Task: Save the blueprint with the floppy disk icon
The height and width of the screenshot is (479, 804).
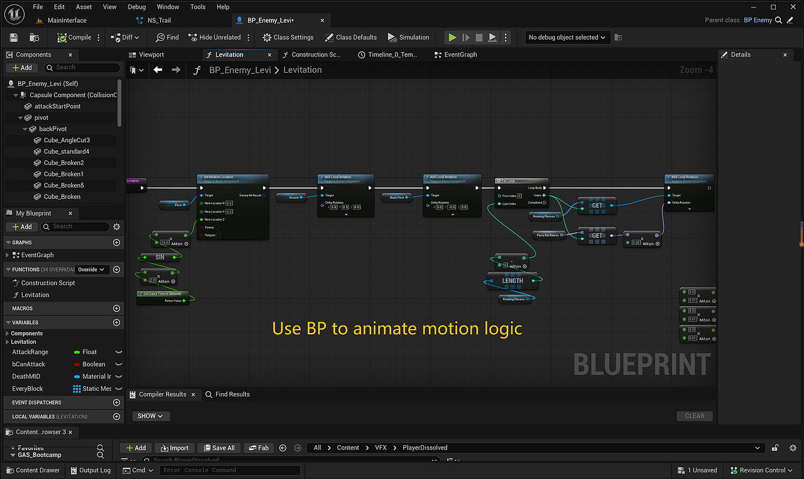Action: [x=14, y=38]
